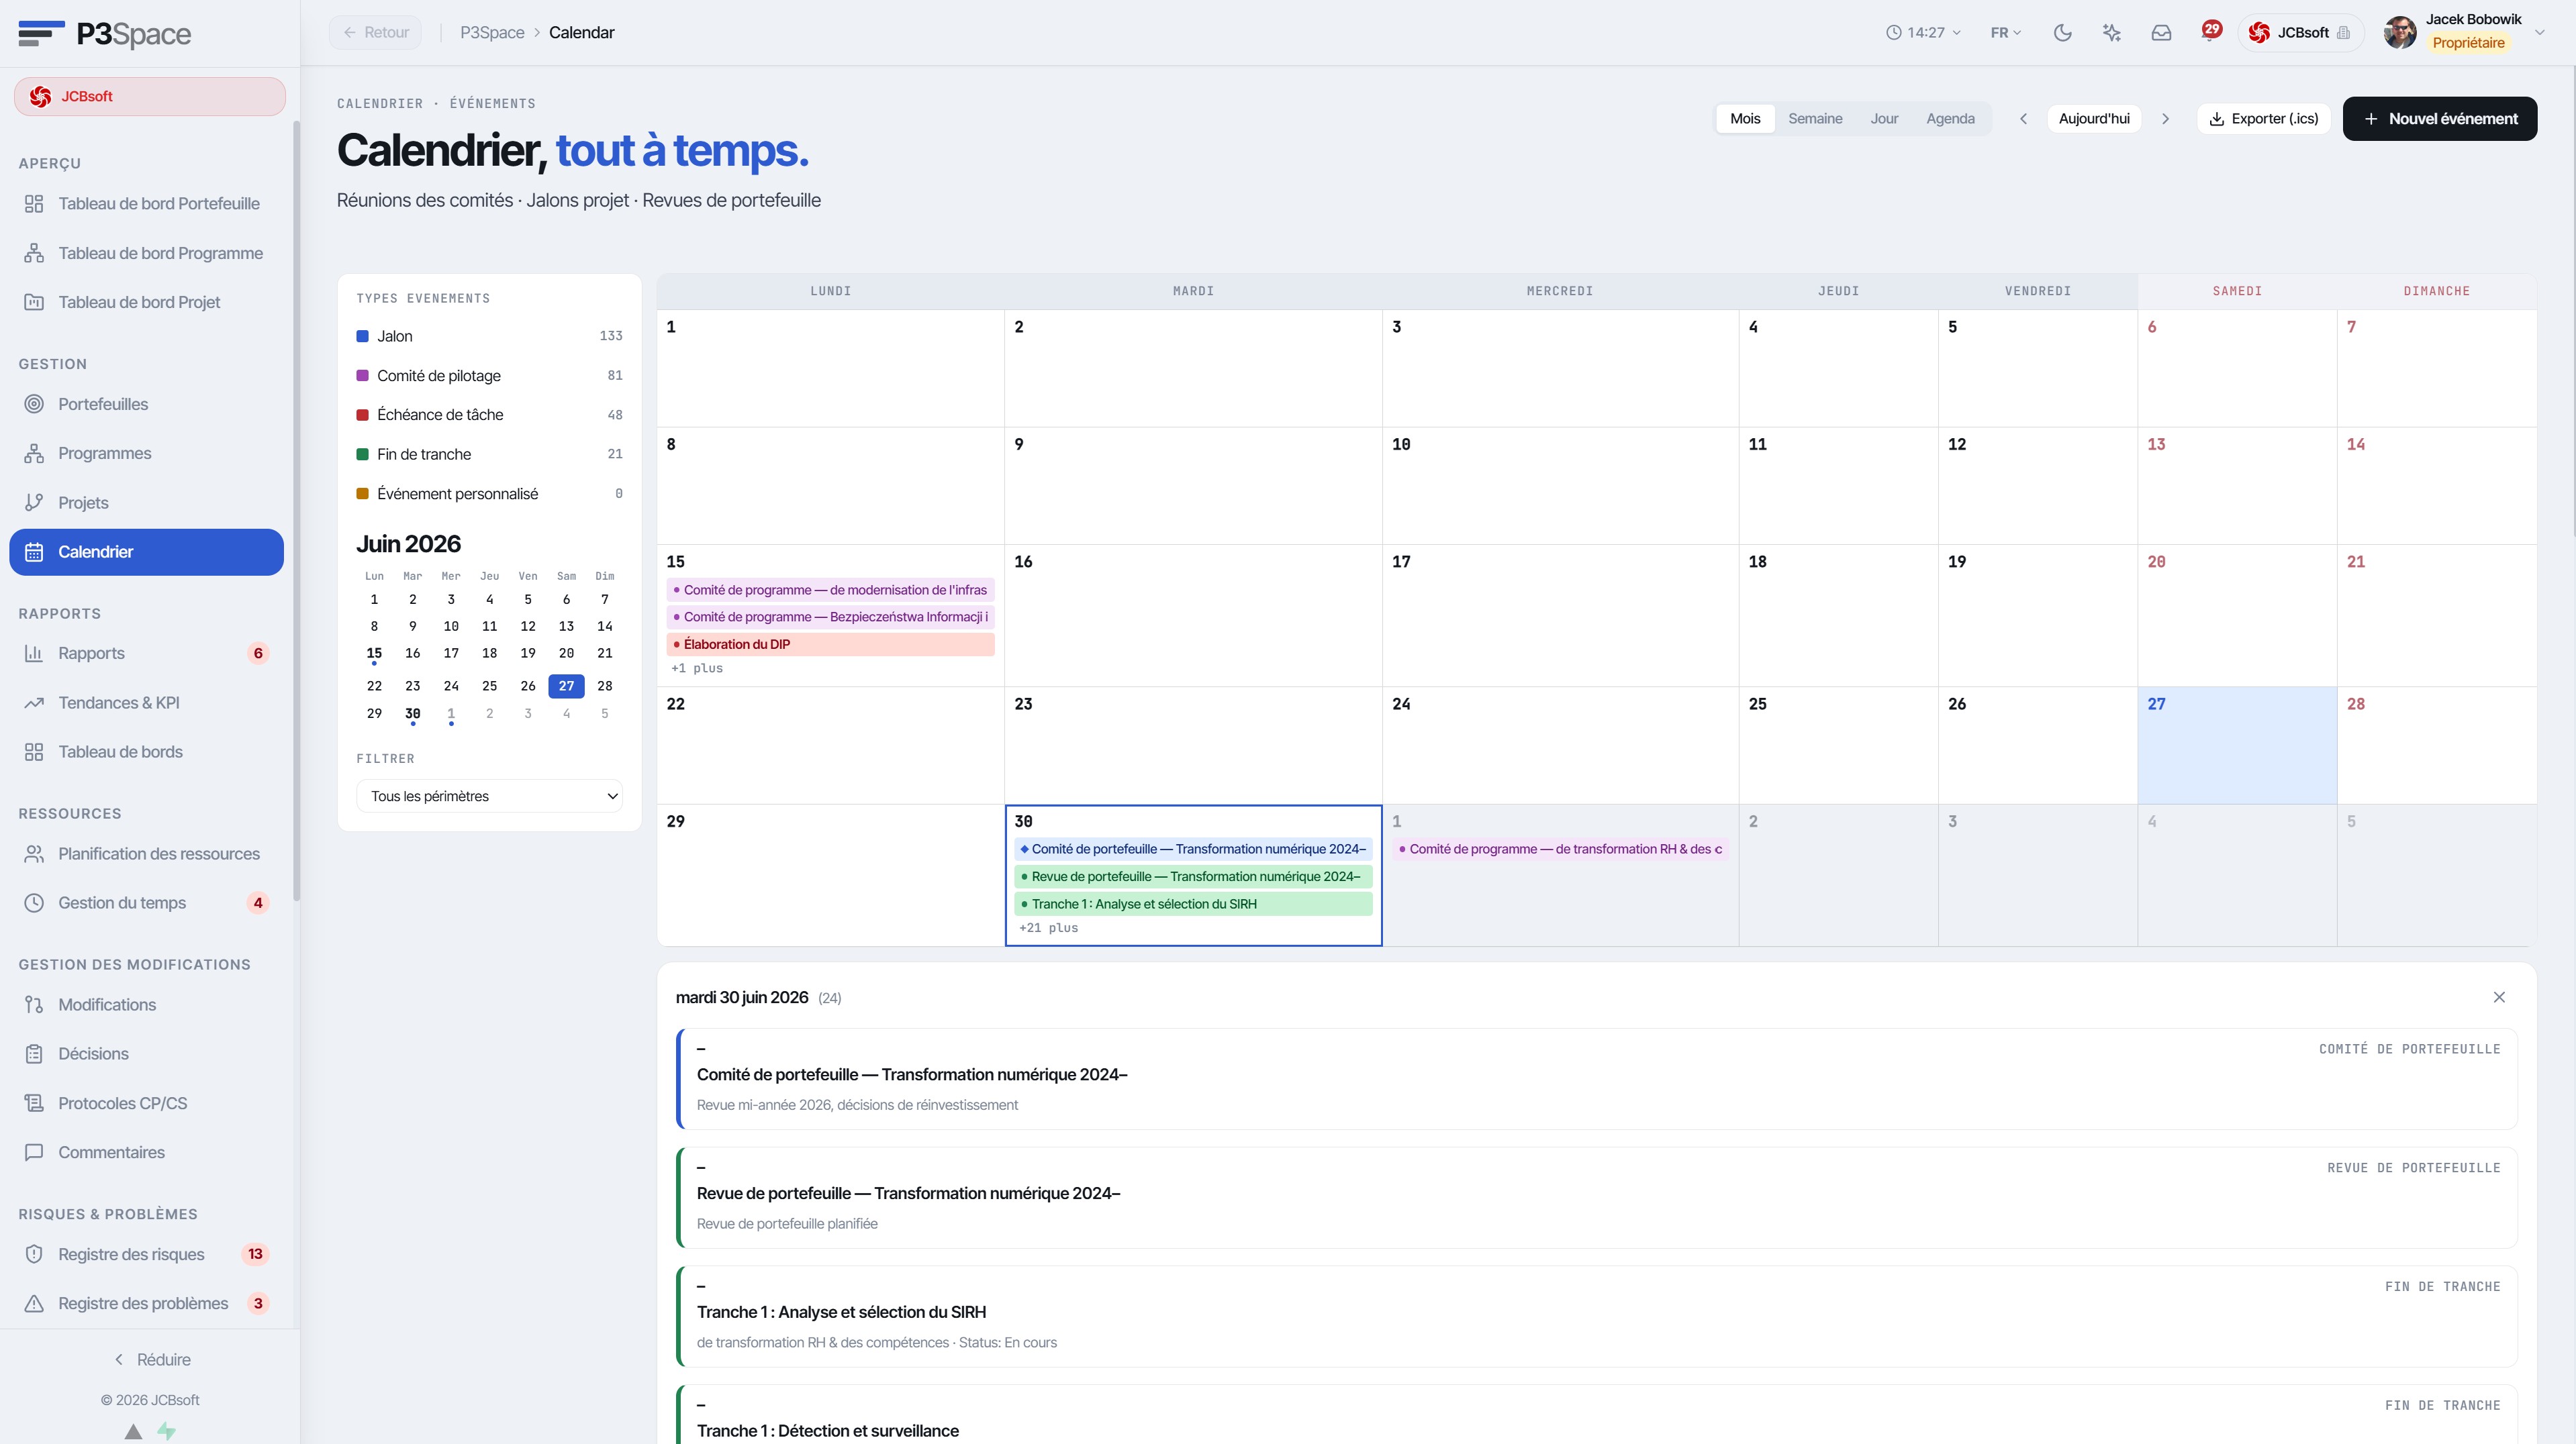Open Calendrier sidebar item
The width and height of the screenshot is (2576, 1444).
147,552
